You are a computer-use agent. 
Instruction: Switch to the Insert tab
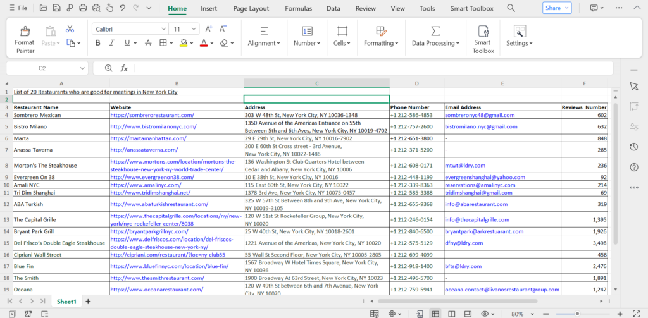click(x=209, y=8)
